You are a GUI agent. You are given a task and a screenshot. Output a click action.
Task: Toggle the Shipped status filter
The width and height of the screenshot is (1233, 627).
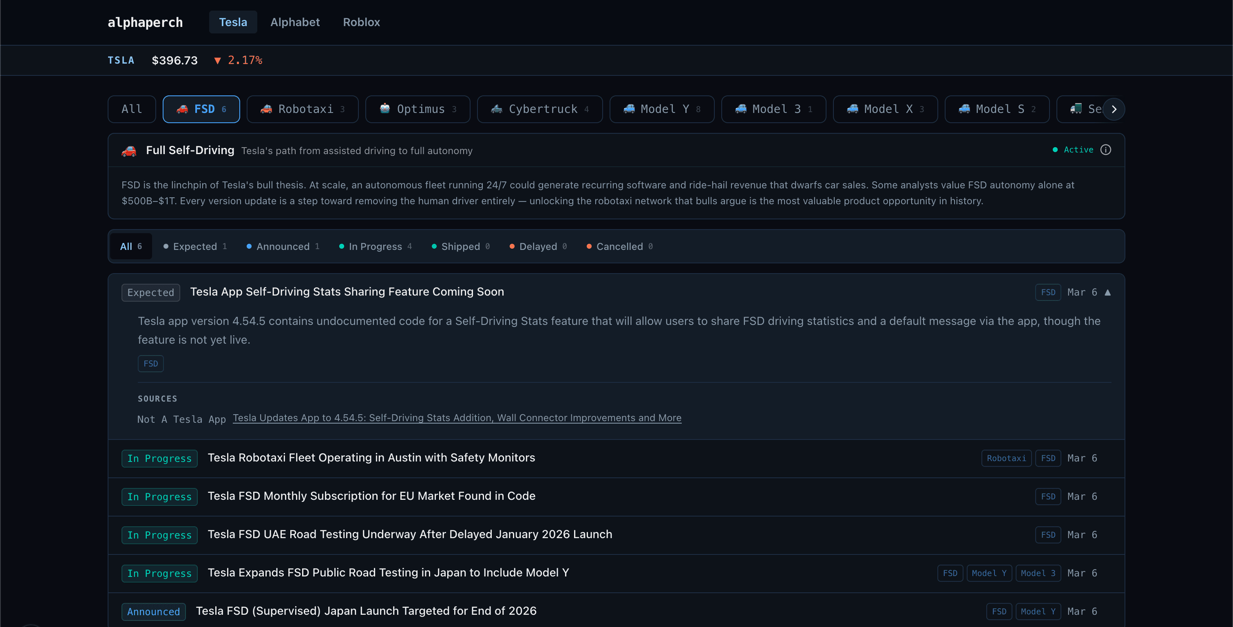pos(460,246)
